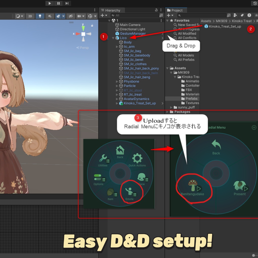This screenshot has width=258, height=258.
Task: Open the Scene effects dropdown arrow
Action: tap(63, 16)
